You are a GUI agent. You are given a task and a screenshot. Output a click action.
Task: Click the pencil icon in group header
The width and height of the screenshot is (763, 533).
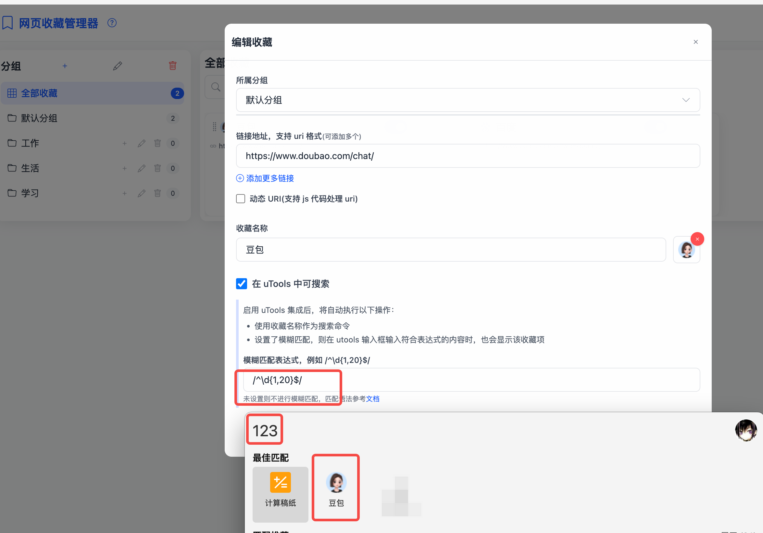click(117, 66)
